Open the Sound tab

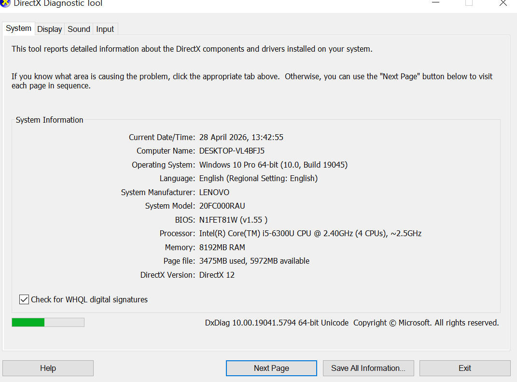tap(79, 29)
